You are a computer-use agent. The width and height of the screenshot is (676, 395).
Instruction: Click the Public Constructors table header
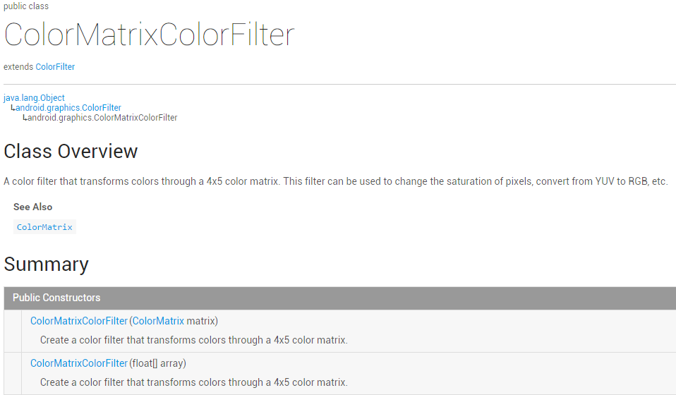coord(56,298)
